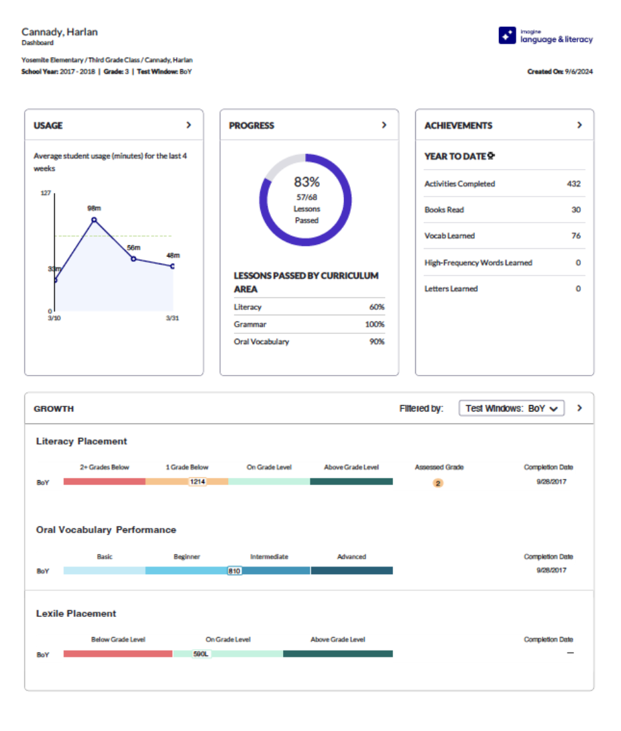
Task: Click the Vocab Learned 76 row
Action: 504,236
